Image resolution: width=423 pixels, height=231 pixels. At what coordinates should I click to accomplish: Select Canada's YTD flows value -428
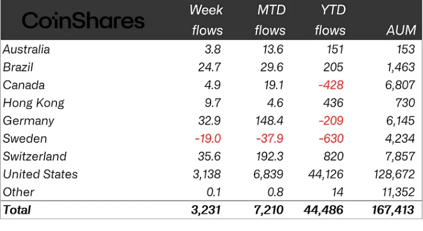(331, 85)
